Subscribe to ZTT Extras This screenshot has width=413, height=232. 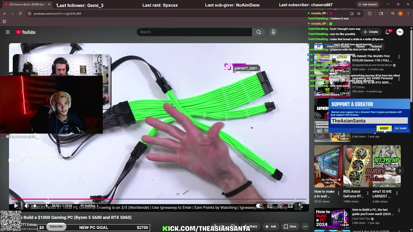pos(56,227)
